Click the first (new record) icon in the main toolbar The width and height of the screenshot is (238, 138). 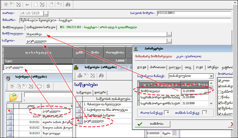point(6,5)
